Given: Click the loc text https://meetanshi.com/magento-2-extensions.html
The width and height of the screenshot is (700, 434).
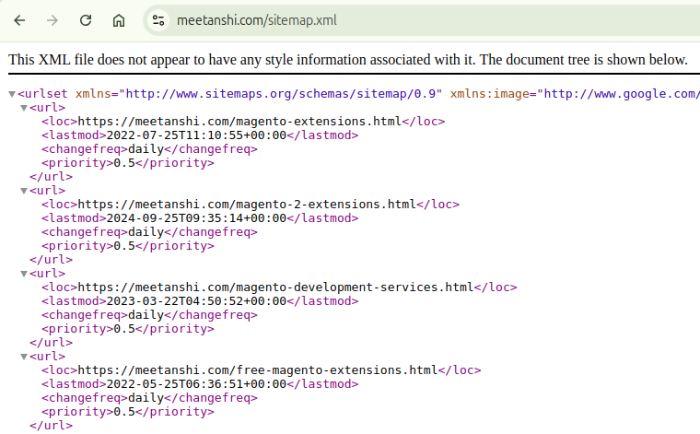Looking at the screenshot, I should [247, 205].
